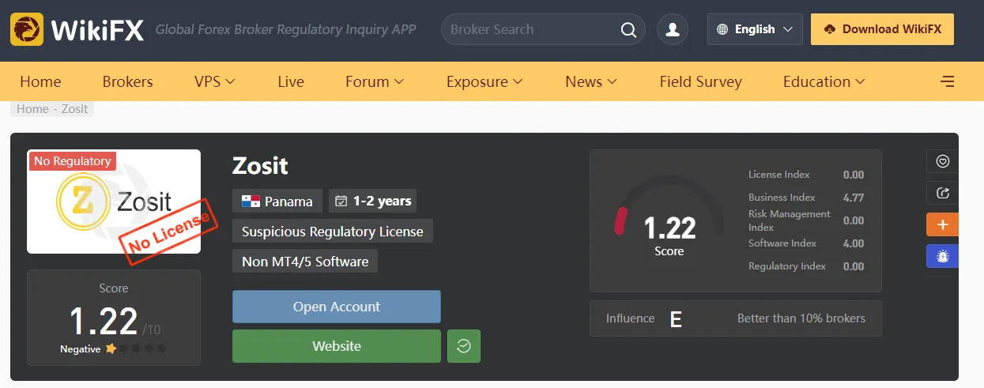Open the hamburger menu icon

[x=947, y=81]
